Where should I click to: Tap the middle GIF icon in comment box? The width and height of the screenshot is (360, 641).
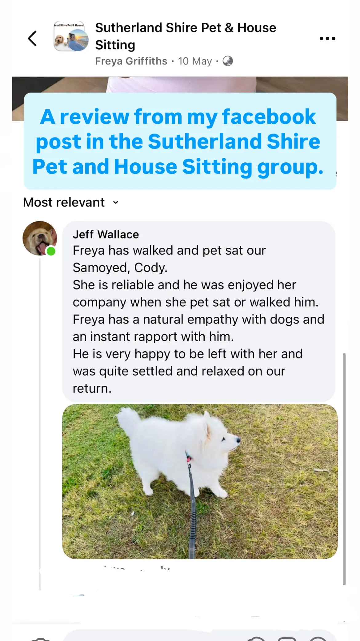click(287, 639)
